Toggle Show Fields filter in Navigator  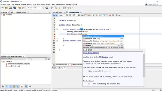click(x=7, y=86)
